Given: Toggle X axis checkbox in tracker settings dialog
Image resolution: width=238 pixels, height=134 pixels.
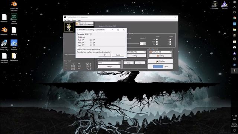Looking at the screenshot, I should [x=94, y=40].
